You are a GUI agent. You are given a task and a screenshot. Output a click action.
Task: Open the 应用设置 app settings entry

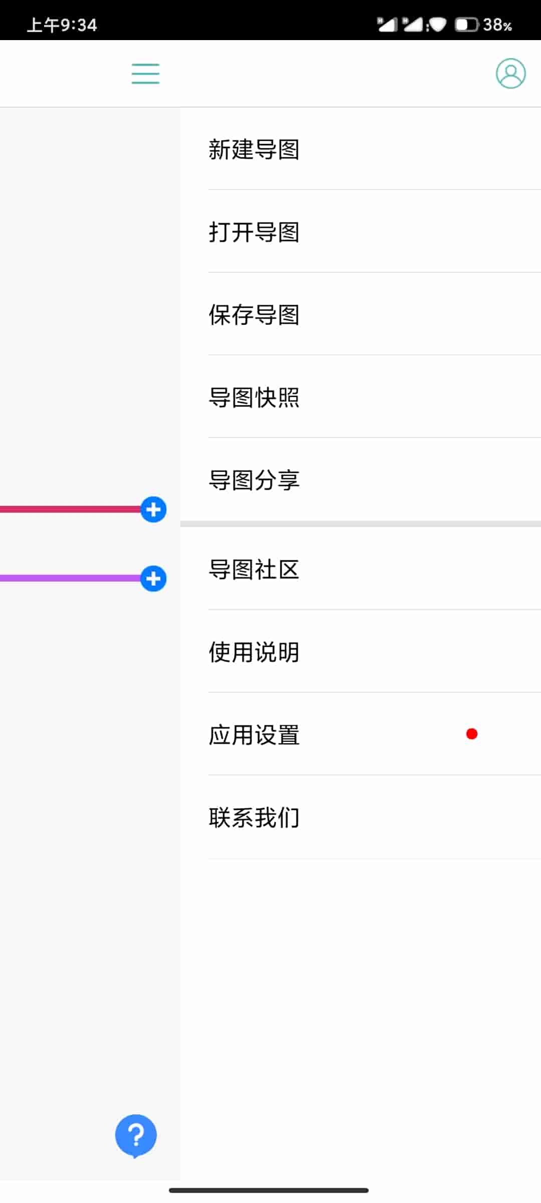coord(253,735)
